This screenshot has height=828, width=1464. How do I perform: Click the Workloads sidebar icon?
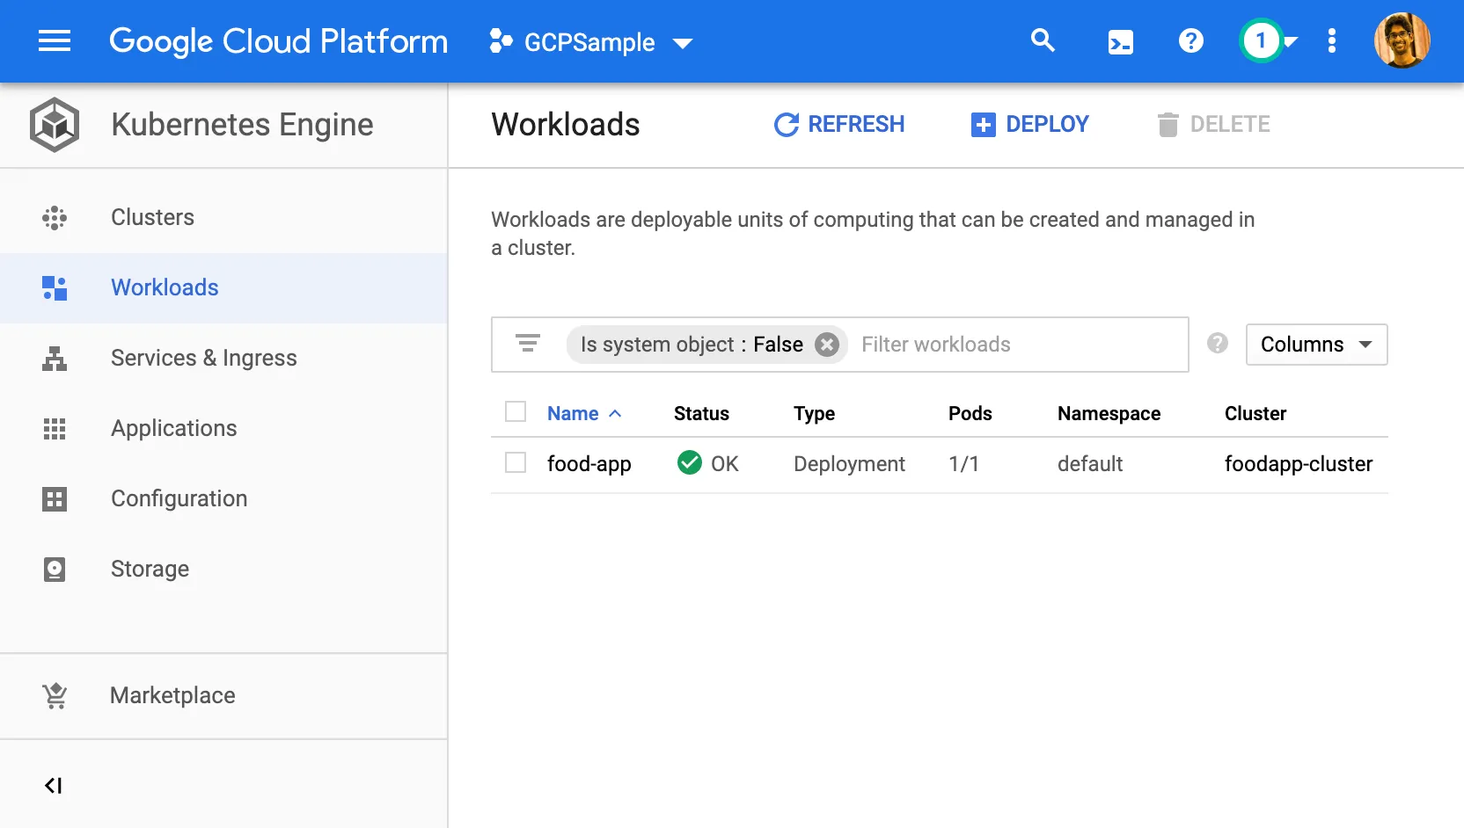click(55, 288)
